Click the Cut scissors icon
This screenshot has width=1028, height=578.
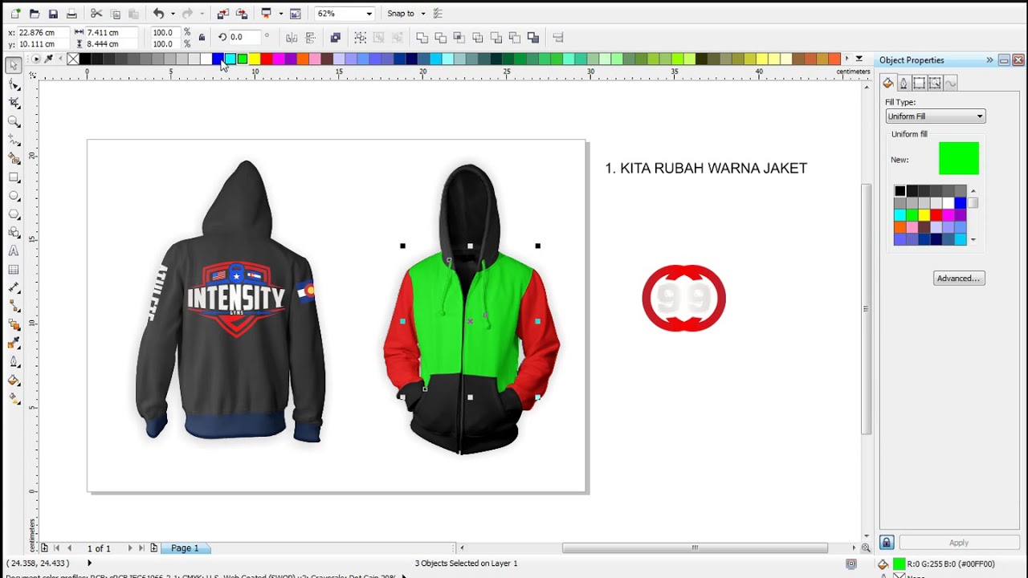(x=96, y=14)
